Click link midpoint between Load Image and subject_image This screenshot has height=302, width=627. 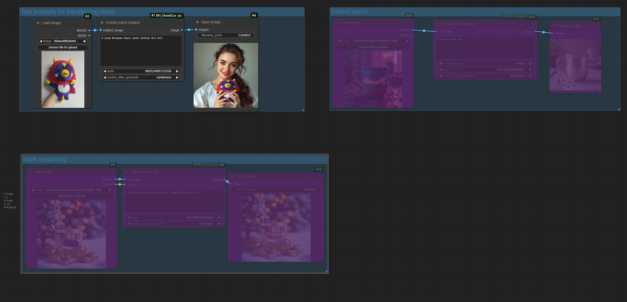(95, 30)
